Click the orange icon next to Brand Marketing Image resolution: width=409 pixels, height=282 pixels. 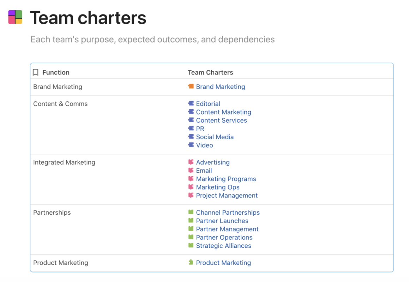191,86
